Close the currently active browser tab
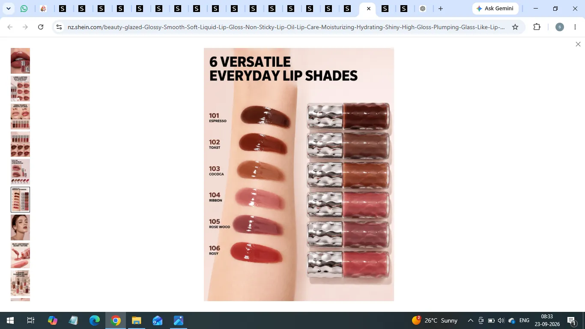Image resolution: width=585 pixels, height=329 pixels. tap(369, 9)
